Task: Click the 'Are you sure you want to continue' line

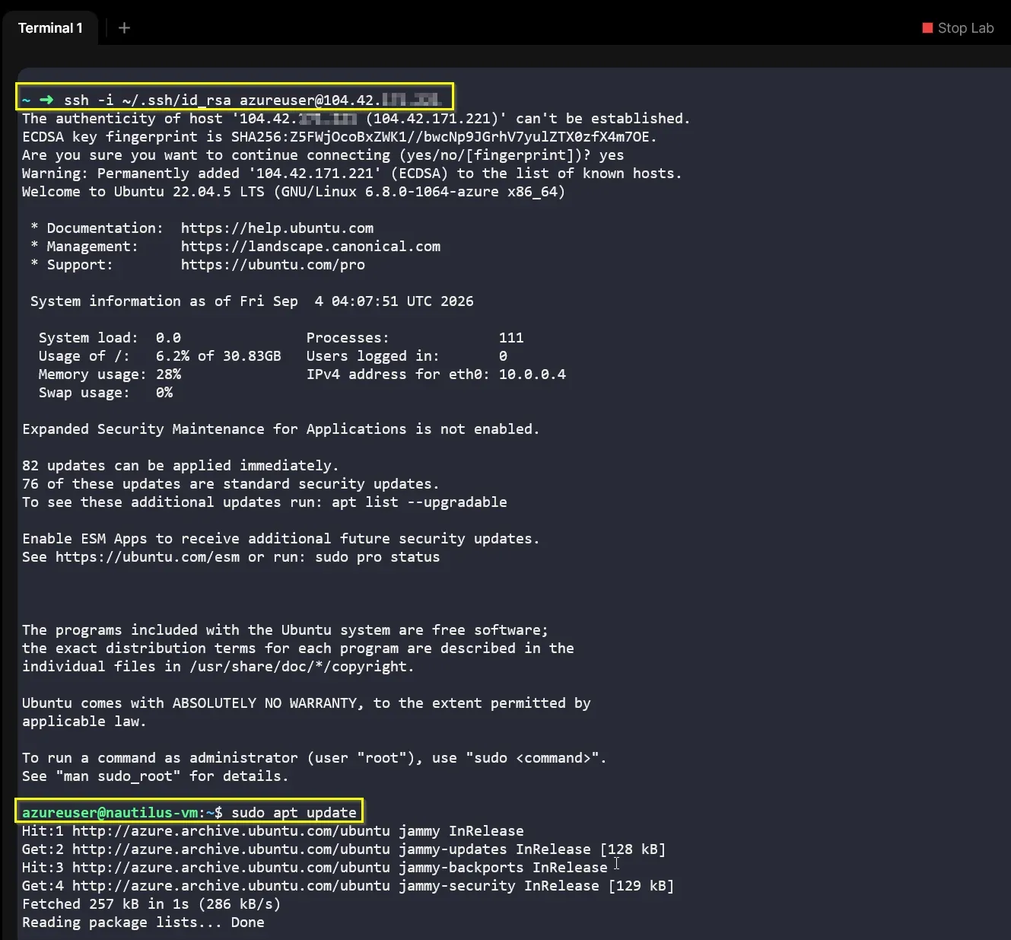Action: pos(323,155)
